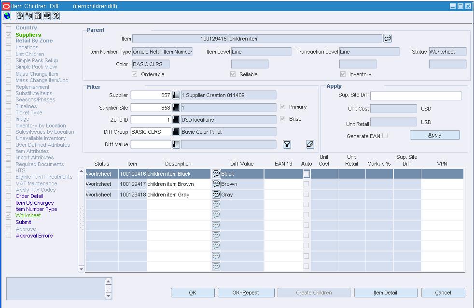Check the Auto box for Black row

tap(306, 174)
